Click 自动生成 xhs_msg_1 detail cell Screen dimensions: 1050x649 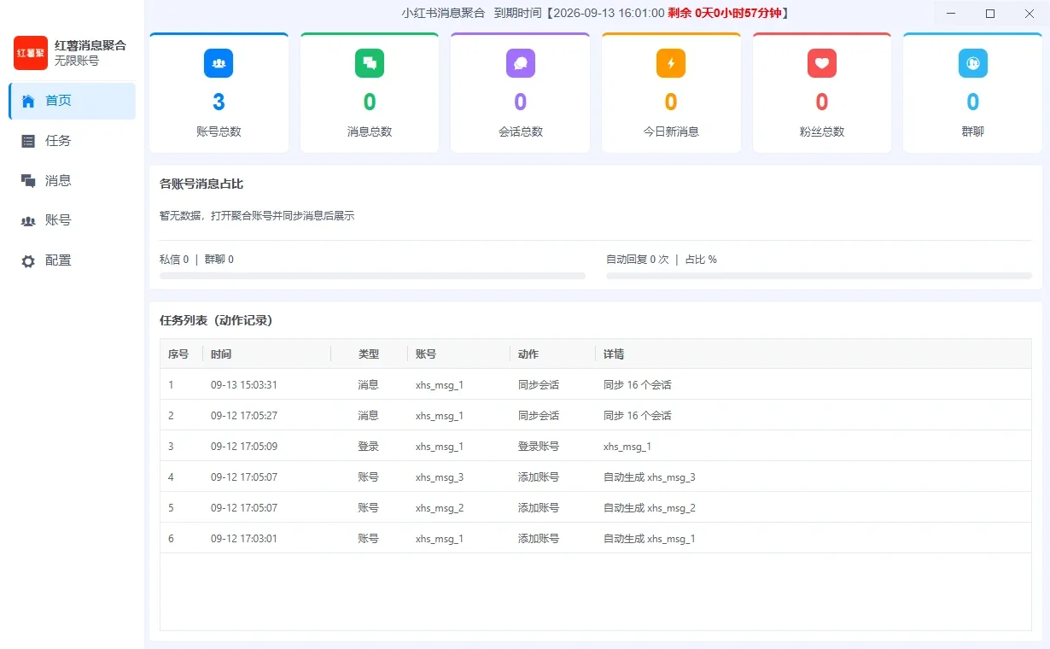pyautogui.click(x=650, y=538)
